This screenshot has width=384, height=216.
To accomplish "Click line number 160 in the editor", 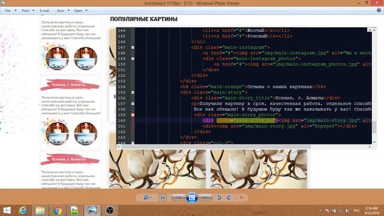I will pos(121,121).
